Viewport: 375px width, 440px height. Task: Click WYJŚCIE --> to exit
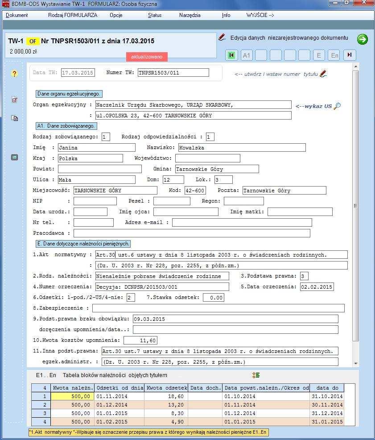(260, 15)
